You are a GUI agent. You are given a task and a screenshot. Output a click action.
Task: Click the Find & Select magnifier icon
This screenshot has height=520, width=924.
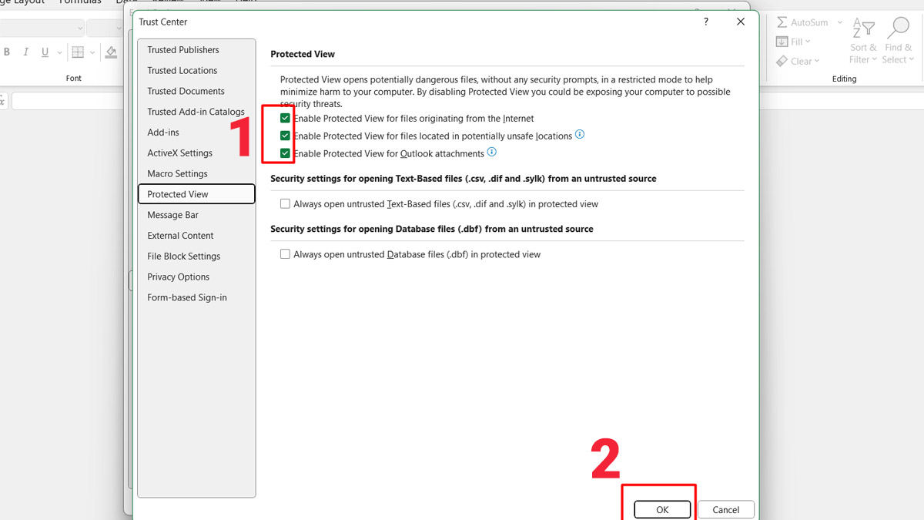(x=898, y=29)
